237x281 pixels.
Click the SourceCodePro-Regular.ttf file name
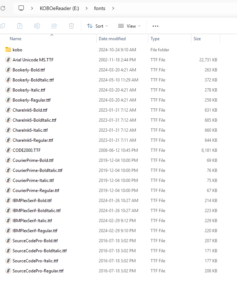coord(38,271)
